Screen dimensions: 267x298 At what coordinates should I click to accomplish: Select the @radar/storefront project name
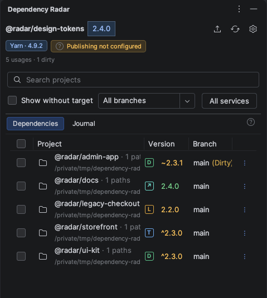point(86,227)
